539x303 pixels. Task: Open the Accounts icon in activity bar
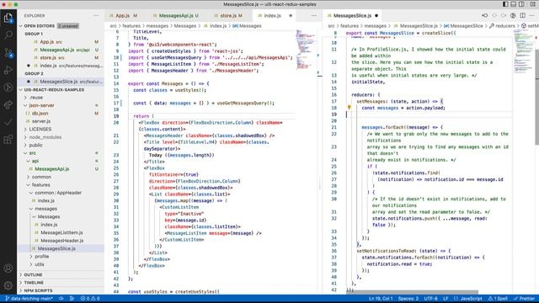click(8, 268)
